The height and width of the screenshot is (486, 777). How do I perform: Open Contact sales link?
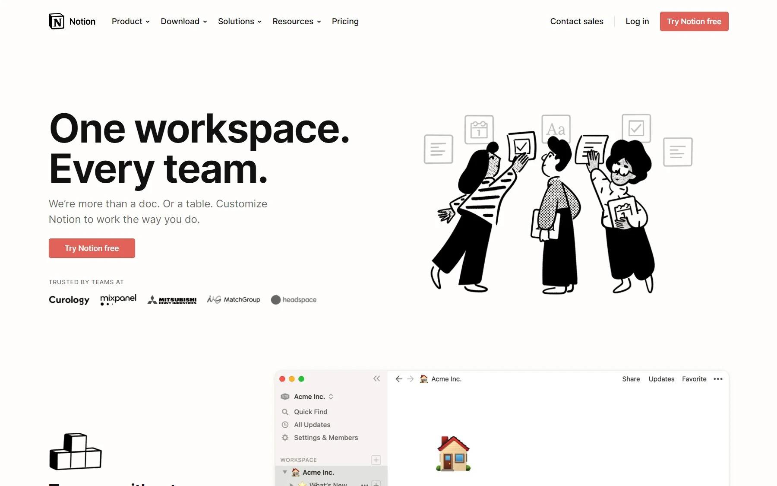click(576, 21)
